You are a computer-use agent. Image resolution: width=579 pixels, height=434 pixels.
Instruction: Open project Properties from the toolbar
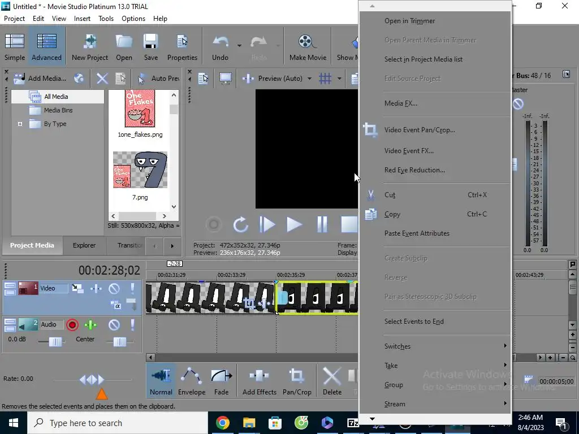point(182,47)
